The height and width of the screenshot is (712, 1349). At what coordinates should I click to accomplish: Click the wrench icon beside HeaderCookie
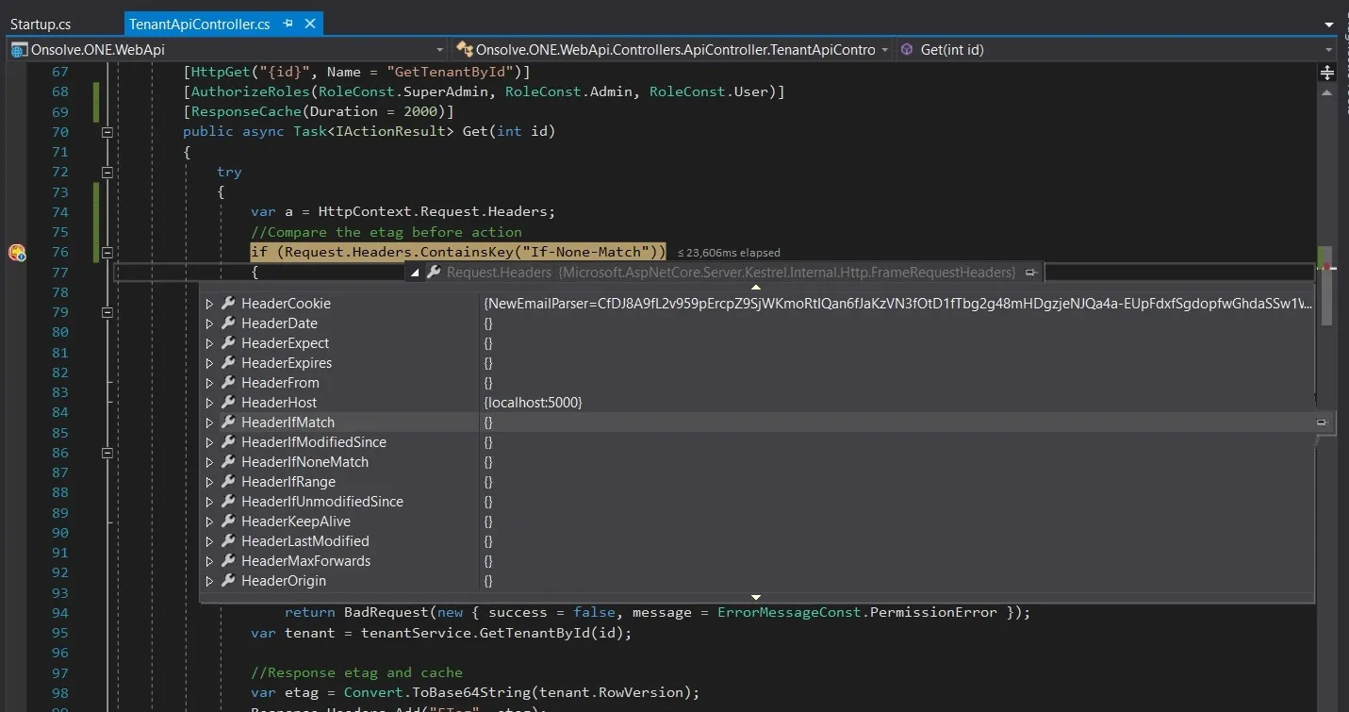point(228,304)
